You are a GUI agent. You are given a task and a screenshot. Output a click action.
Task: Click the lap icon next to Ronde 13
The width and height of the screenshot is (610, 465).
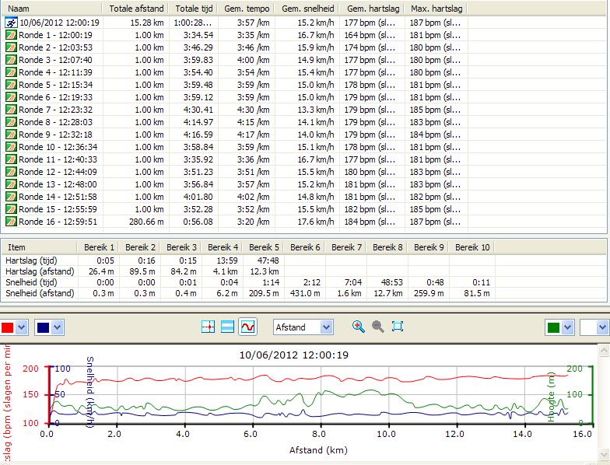click(x=11, y=184)
